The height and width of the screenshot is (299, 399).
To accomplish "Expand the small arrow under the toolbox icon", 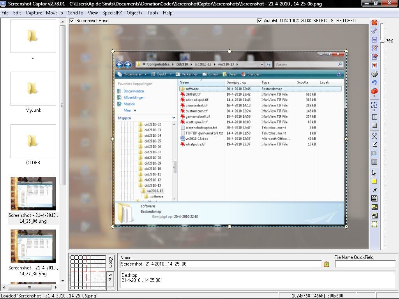I will pyautogui.click(x=374, y=97).
